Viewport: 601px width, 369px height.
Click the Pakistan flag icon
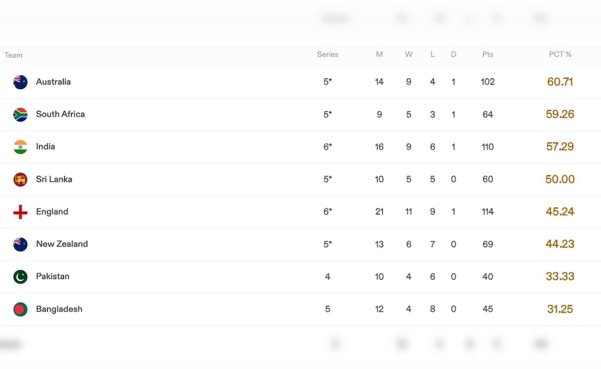[21, 276]
